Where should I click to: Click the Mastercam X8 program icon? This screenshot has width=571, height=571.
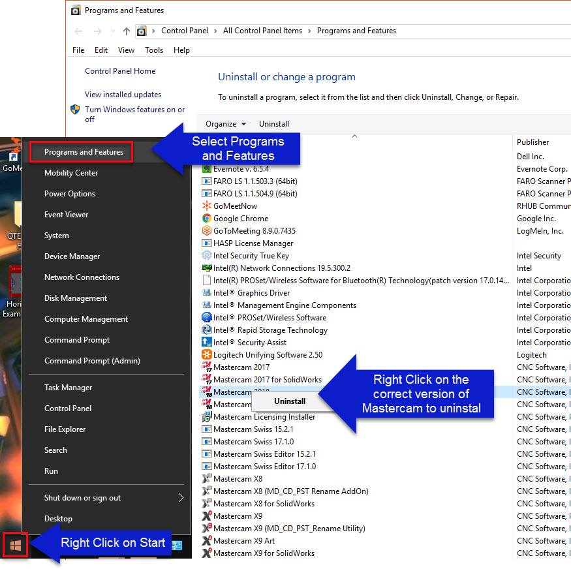tap(206, 478)
